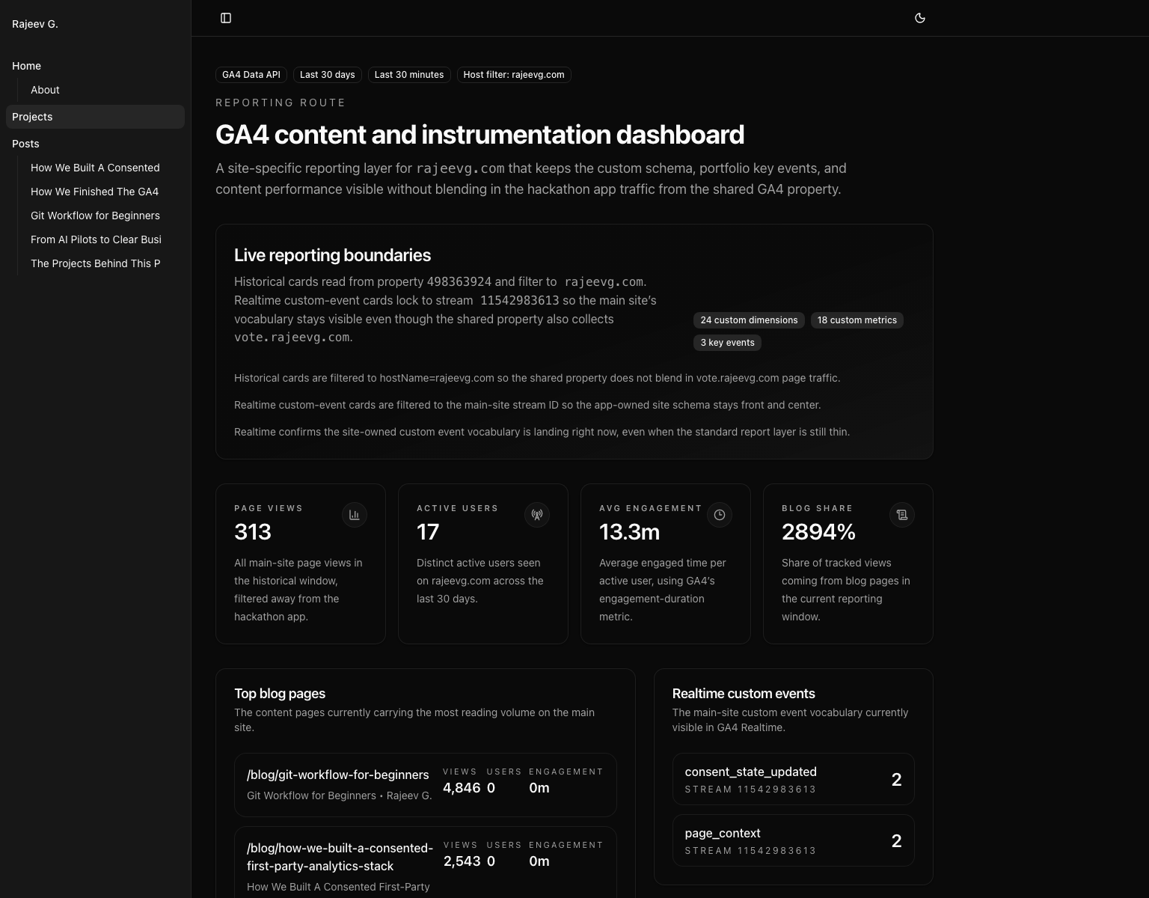
Task: Open the How We Finished The GA4 post
Action: click(x=94, y=192)
